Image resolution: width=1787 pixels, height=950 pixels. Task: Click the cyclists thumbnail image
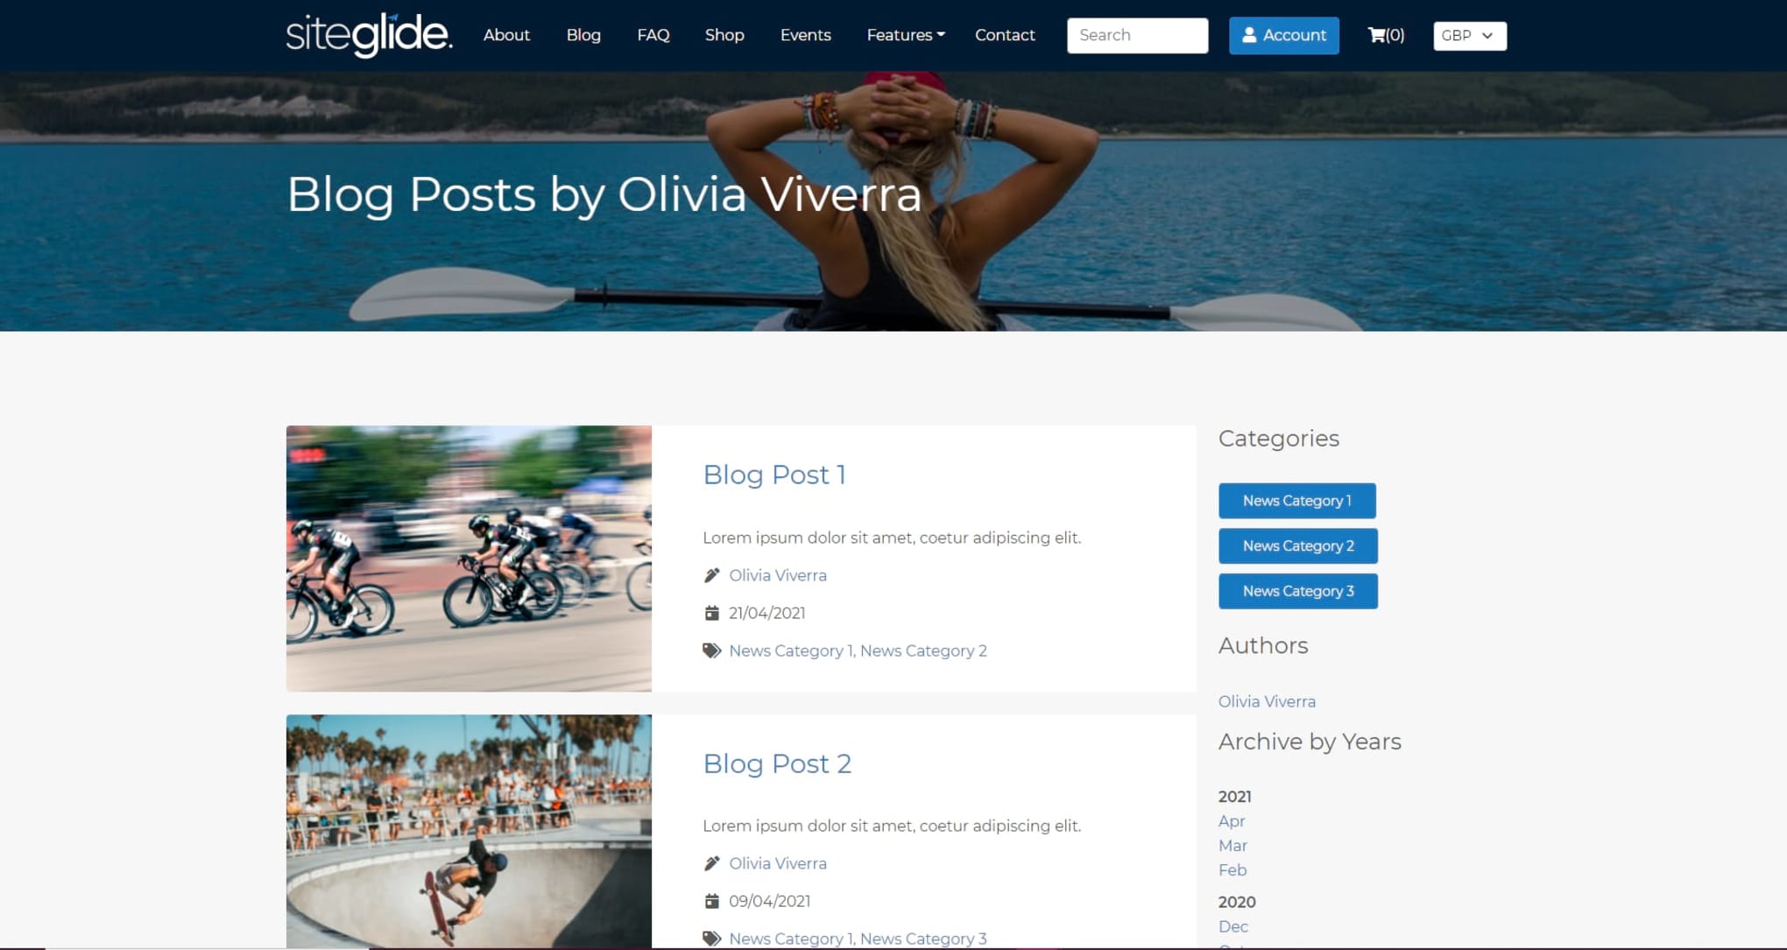469,559
